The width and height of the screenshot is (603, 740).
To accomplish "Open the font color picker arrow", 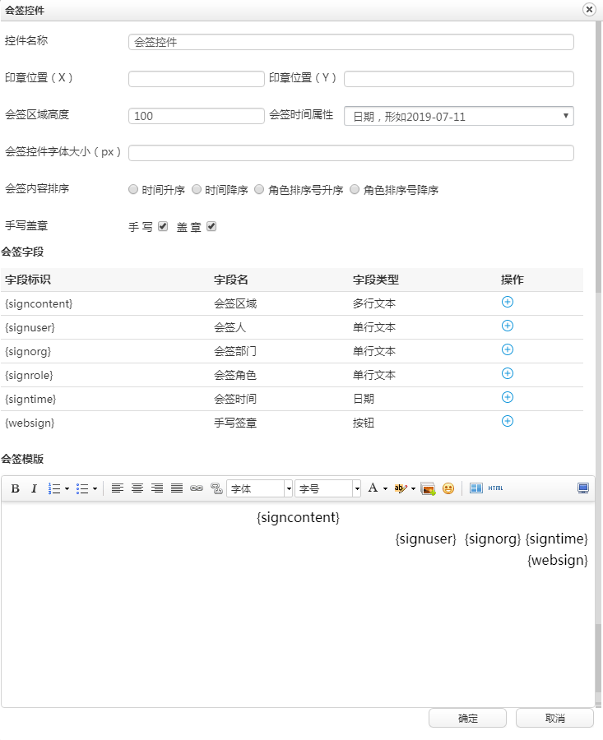I will click(385, 488).
